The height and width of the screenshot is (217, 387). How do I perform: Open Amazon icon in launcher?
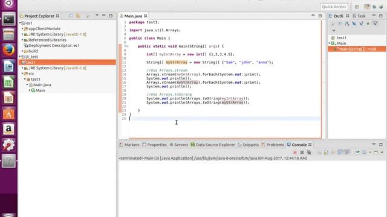[x=8, y=130]
